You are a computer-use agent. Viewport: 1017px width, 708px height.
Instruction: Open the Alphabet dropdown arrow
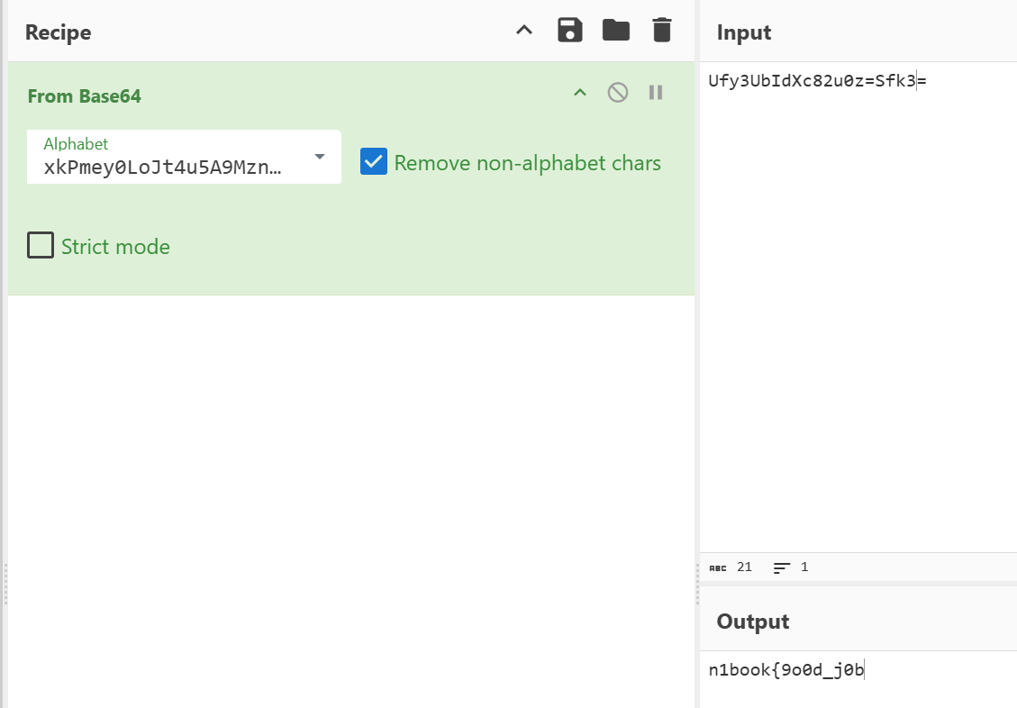(319, 156)
